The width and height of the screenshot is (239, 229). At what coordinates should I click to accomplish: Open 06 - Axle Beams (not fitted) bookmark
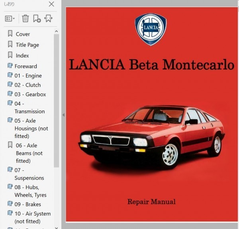29,153
